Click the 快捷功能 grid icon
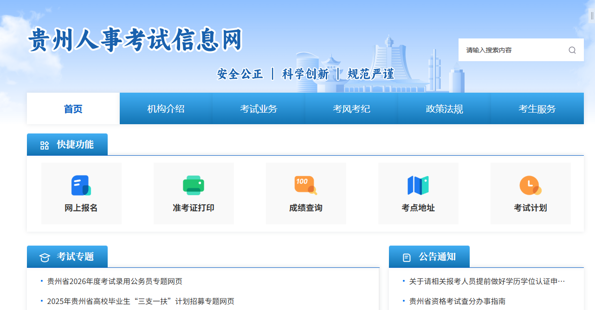Viewport: 595px width, 310px height. pos(45,144)
